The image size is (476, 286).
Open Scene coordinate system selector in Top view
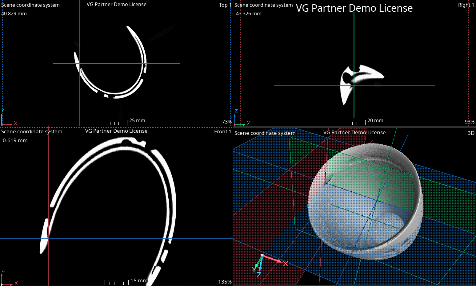pyautogui.click(x=30, y=5)
